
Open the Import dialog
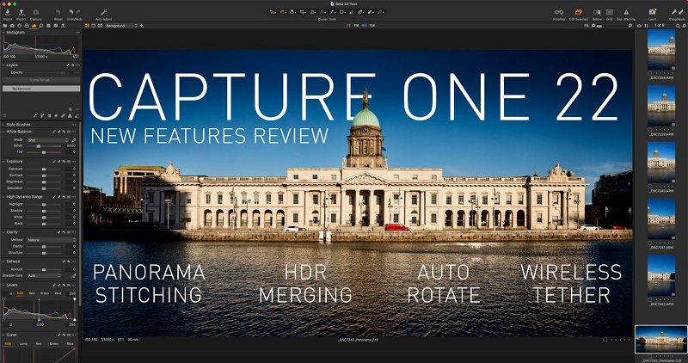pyautogui.click(x=8, y=12)
